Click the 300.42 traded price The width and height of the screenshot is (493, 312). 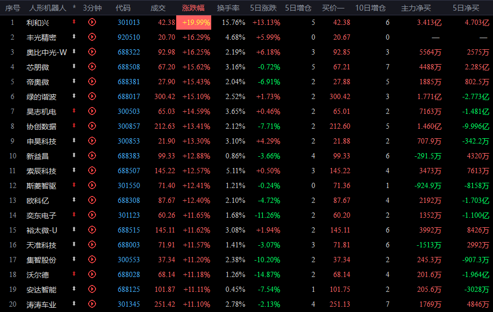(x=165, y=97)
